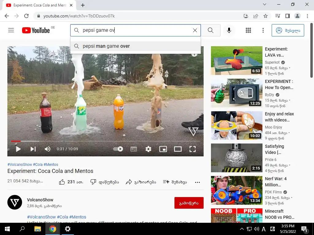Select the Experiment YouTube browser tab

(39, 5)
